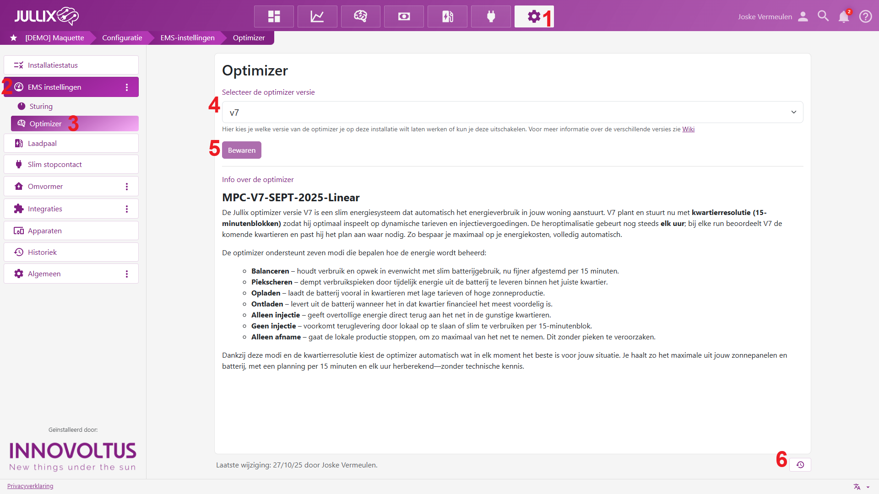Open the money tariff icon in top bar

pyautogui.click(x=404, y=16)
